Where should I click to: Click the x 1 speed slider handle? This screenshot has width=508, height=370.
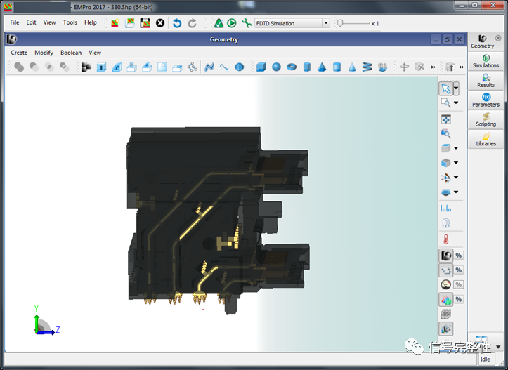pos(340,23)
